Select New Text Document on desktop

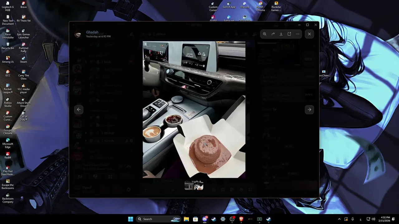pyautogui.click(x=8, y=20)
